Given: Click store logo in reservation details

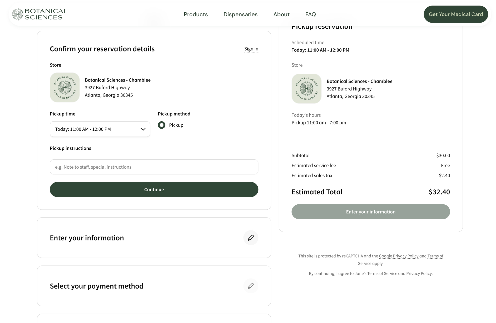Looking at the screenshot, I should coord(65,87).
